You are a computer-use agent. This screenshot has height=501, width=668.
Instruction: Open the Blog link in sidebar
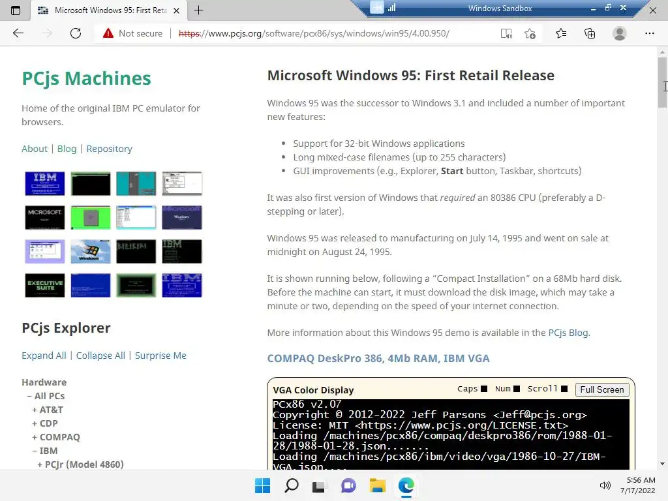pyautogui.click(x=67, y=149)
